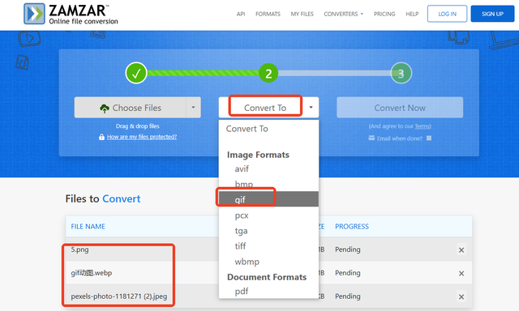
Task: Click the envelope icon beside Email when done
Action: point(371,138)
